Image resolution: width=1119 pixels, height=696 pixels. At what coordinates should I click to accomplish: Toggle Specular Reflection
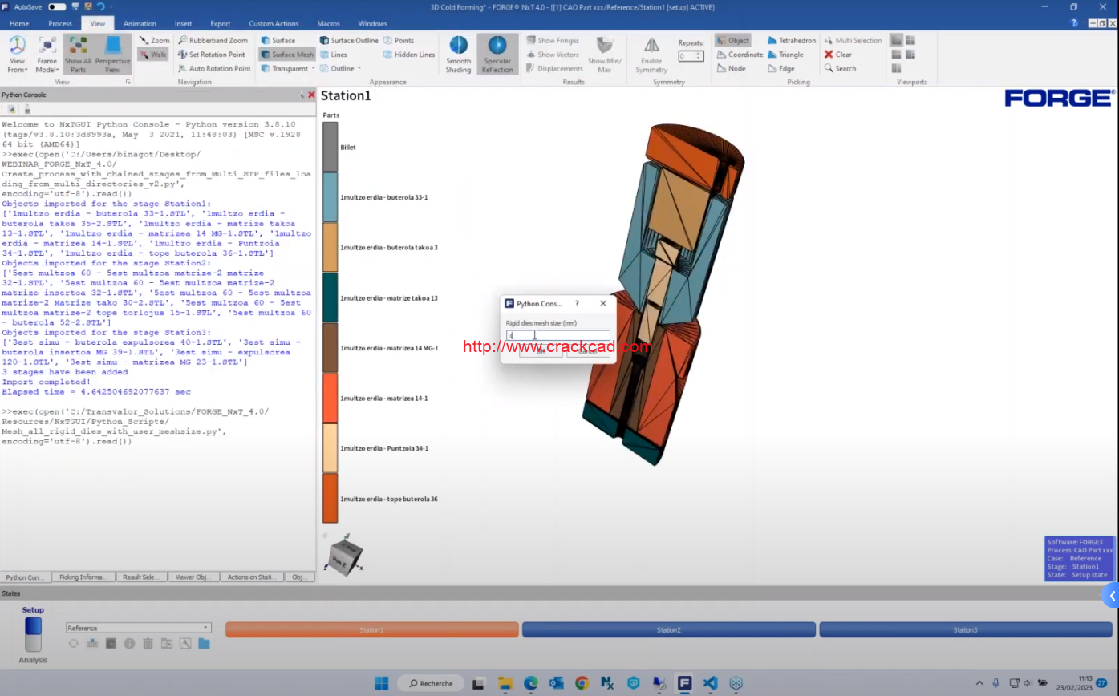497,55
